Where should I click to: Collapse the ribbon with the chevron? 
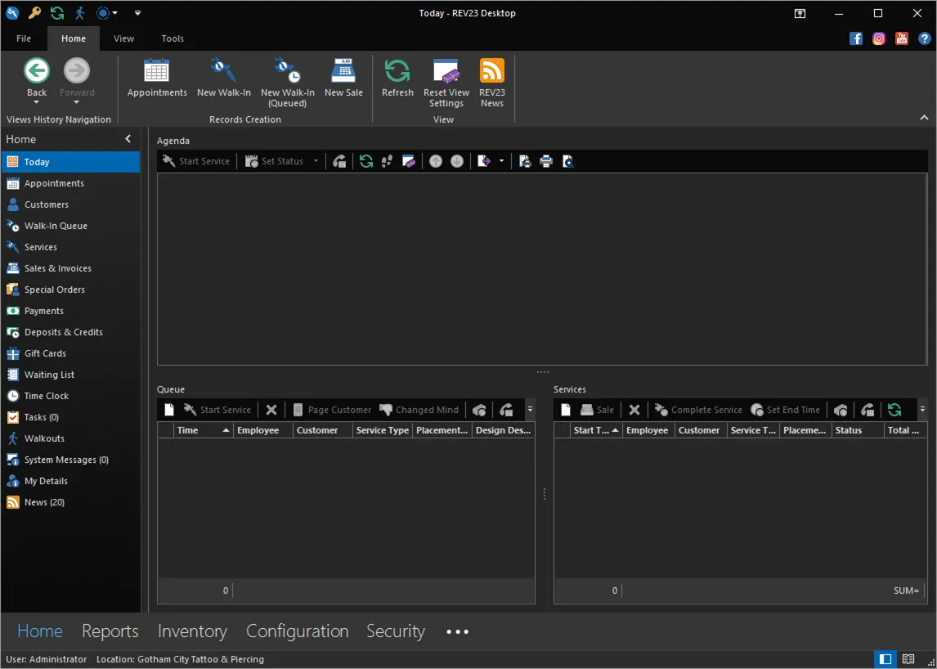click(924, 119)
